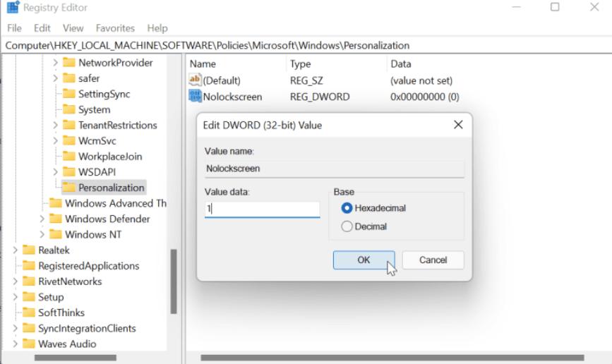Click the SettingSync folder icon
The width and height of the screenshot is (612, 364).
coord(68,94)
